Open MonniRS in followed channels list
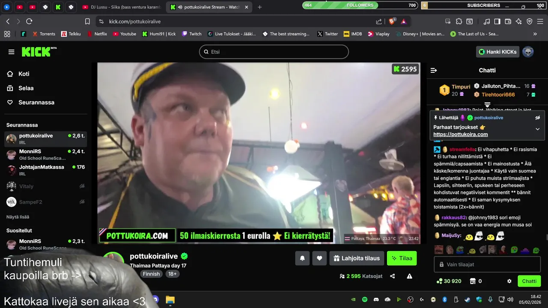This screenshot has width=548, height=308. [x=45, y=154]
